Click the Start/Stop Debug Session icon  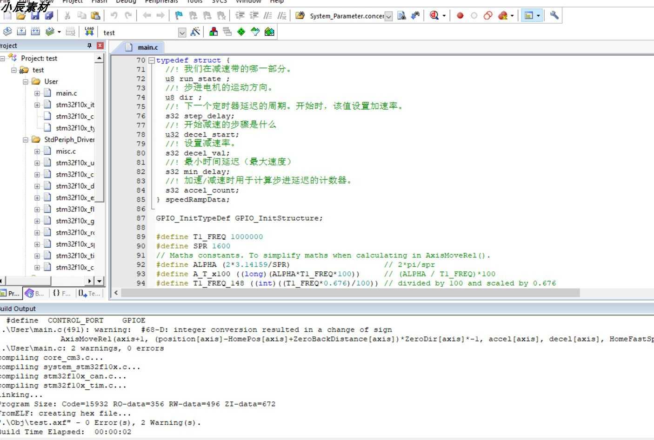pyautogui.click(x=434, y=15)
